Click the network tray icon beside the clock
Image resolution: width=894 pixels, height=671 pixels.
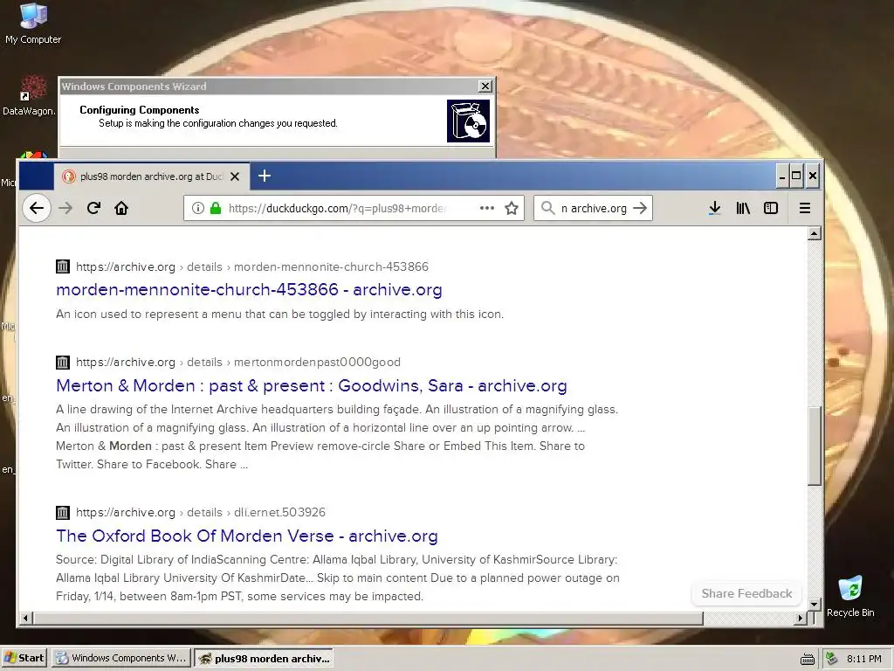(831, 659)
